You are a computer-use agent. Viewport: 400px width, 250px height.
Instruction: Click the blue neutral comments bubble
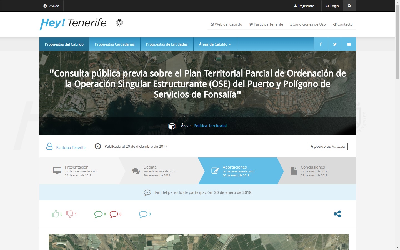pyautogui.click(x=143, y=214)
